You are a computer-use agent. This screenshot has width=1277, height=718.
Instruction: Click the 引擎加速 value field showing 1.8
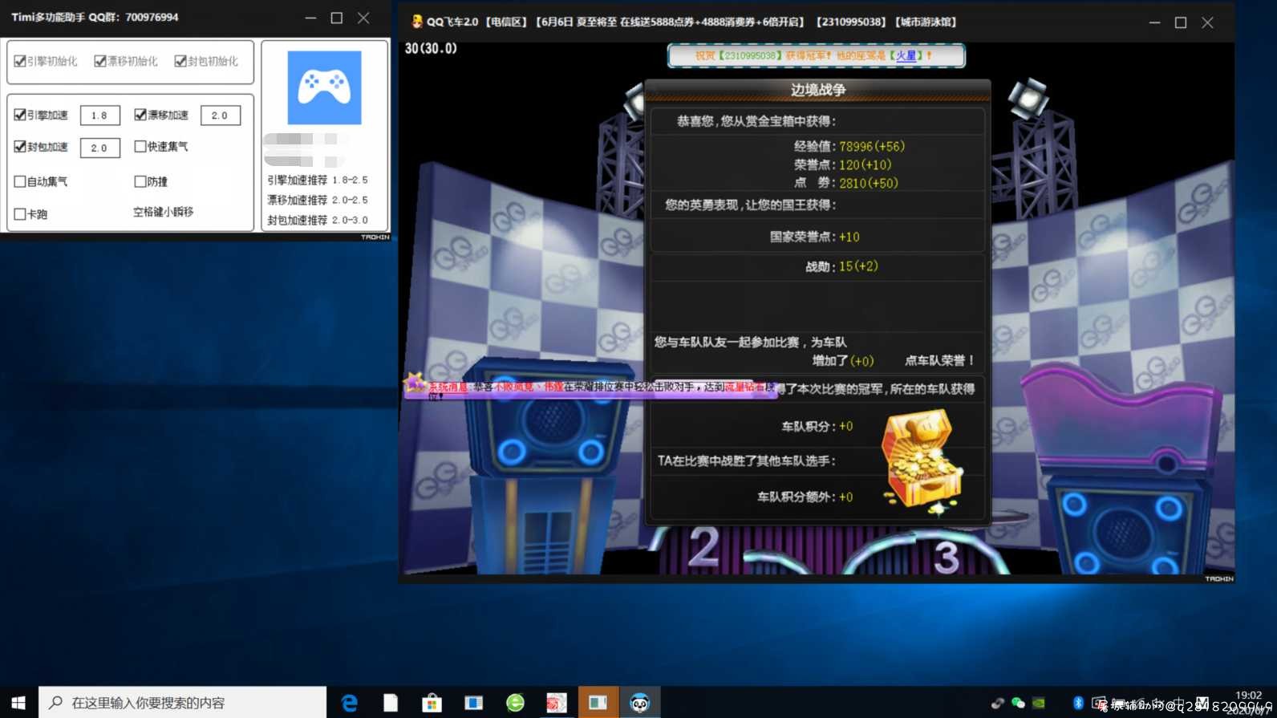[x=100, y=116]
